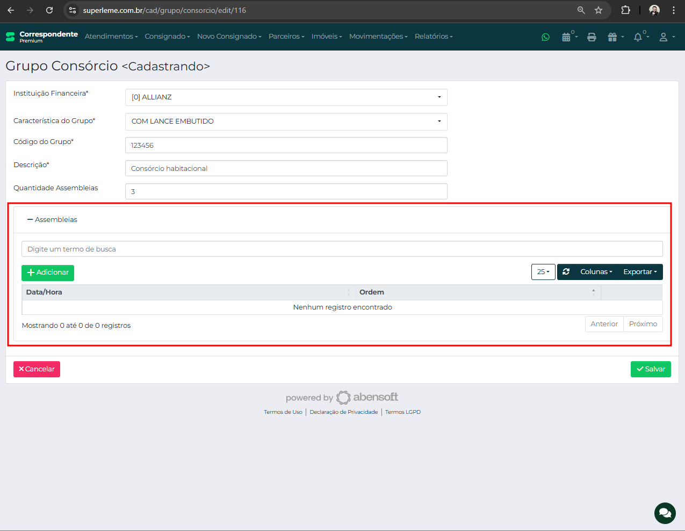Open the Relatórios menu
Image resolution: width=685 pixels, height=531 pixels.
tap(433, 37)
